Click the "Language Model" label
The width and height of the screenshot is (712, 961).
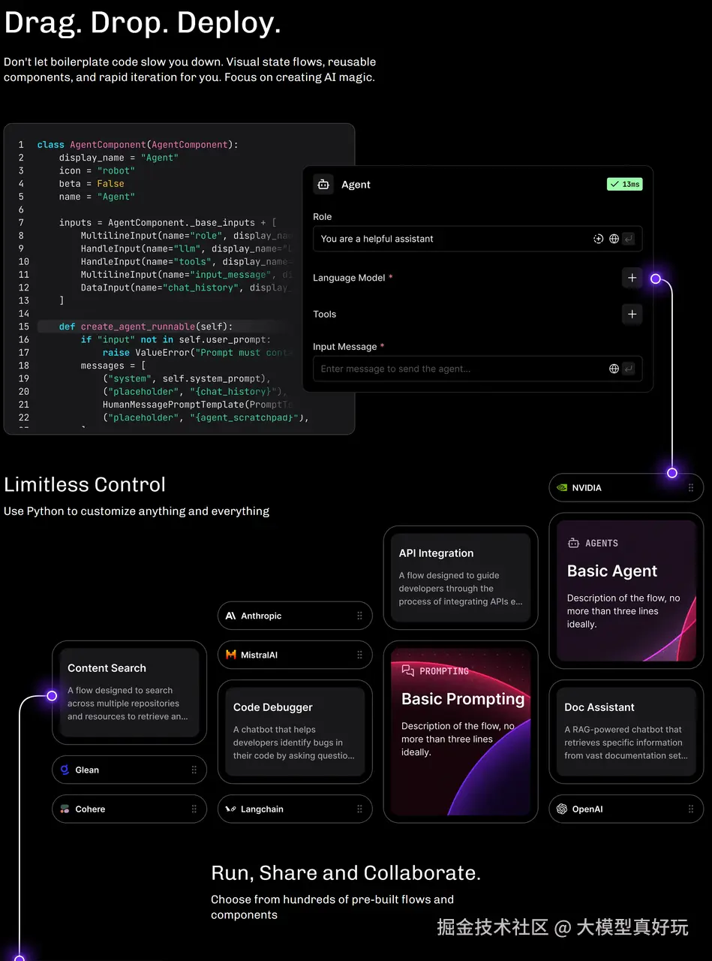click(x=349, y=278)
